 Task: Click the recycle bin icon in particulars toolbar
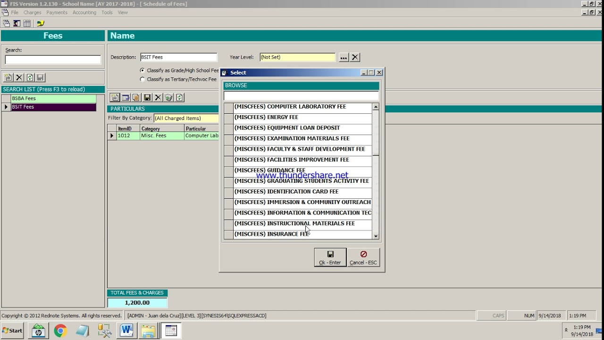click(168, 97)
